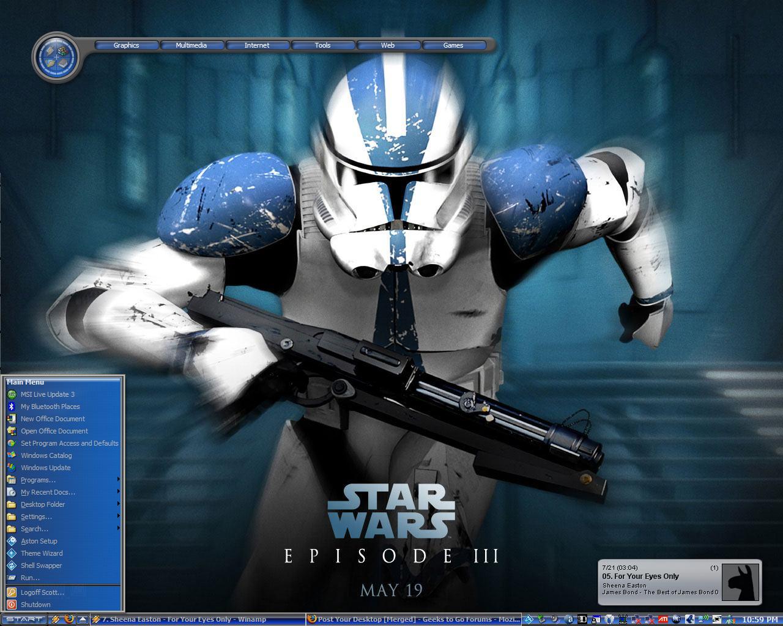783x626 pixels.
Task: Click the 'James Bond - The Best of James Bond' album text
Action: pyautogui.click(x=660, y=592)
